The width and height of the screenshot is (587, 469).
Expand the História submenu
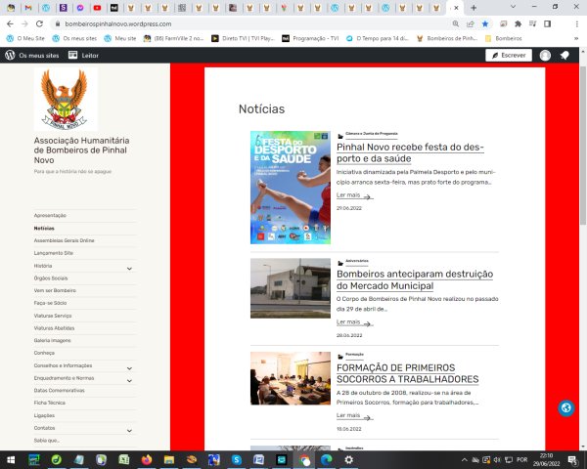(x=129, y=267)
